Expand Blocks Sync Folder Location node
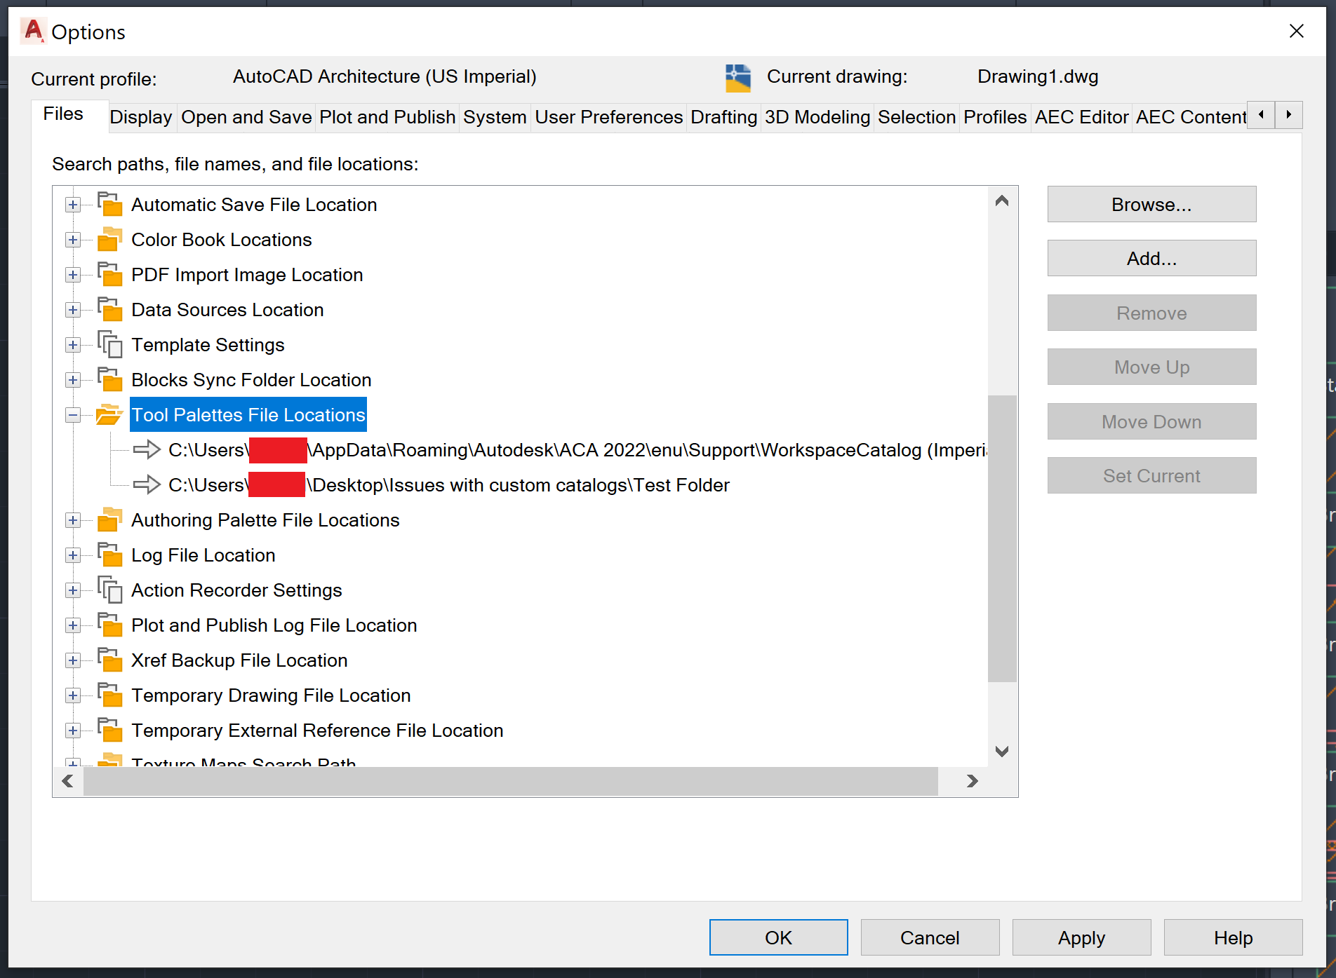The height and width of the screenshot is (978, 1336). (73, 380)
